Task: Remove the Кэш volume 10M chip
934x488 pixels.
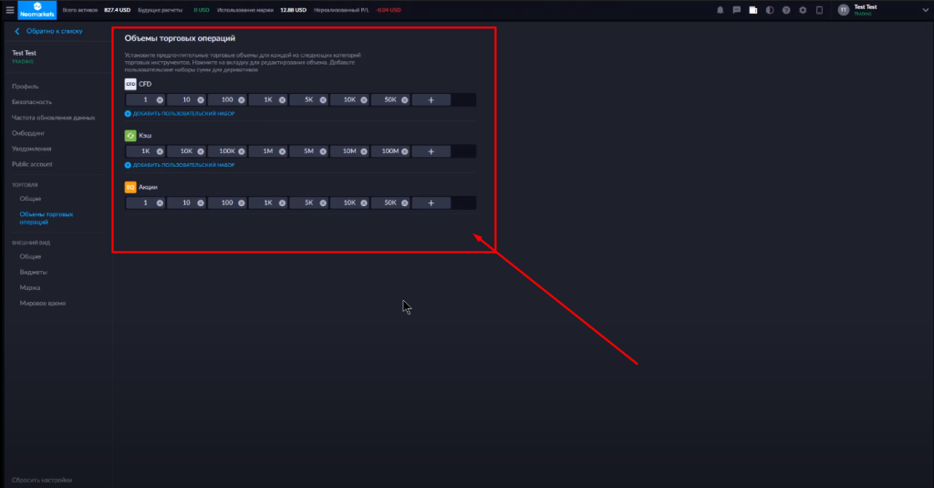Action: pos(364,151)
